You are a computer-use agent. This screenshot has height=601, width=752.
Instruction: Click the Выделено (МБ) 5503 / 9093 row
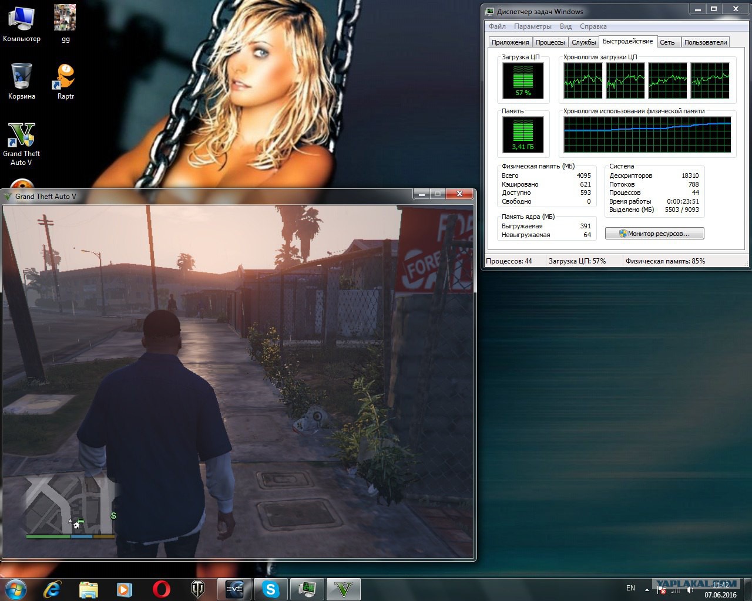(654, 210)
